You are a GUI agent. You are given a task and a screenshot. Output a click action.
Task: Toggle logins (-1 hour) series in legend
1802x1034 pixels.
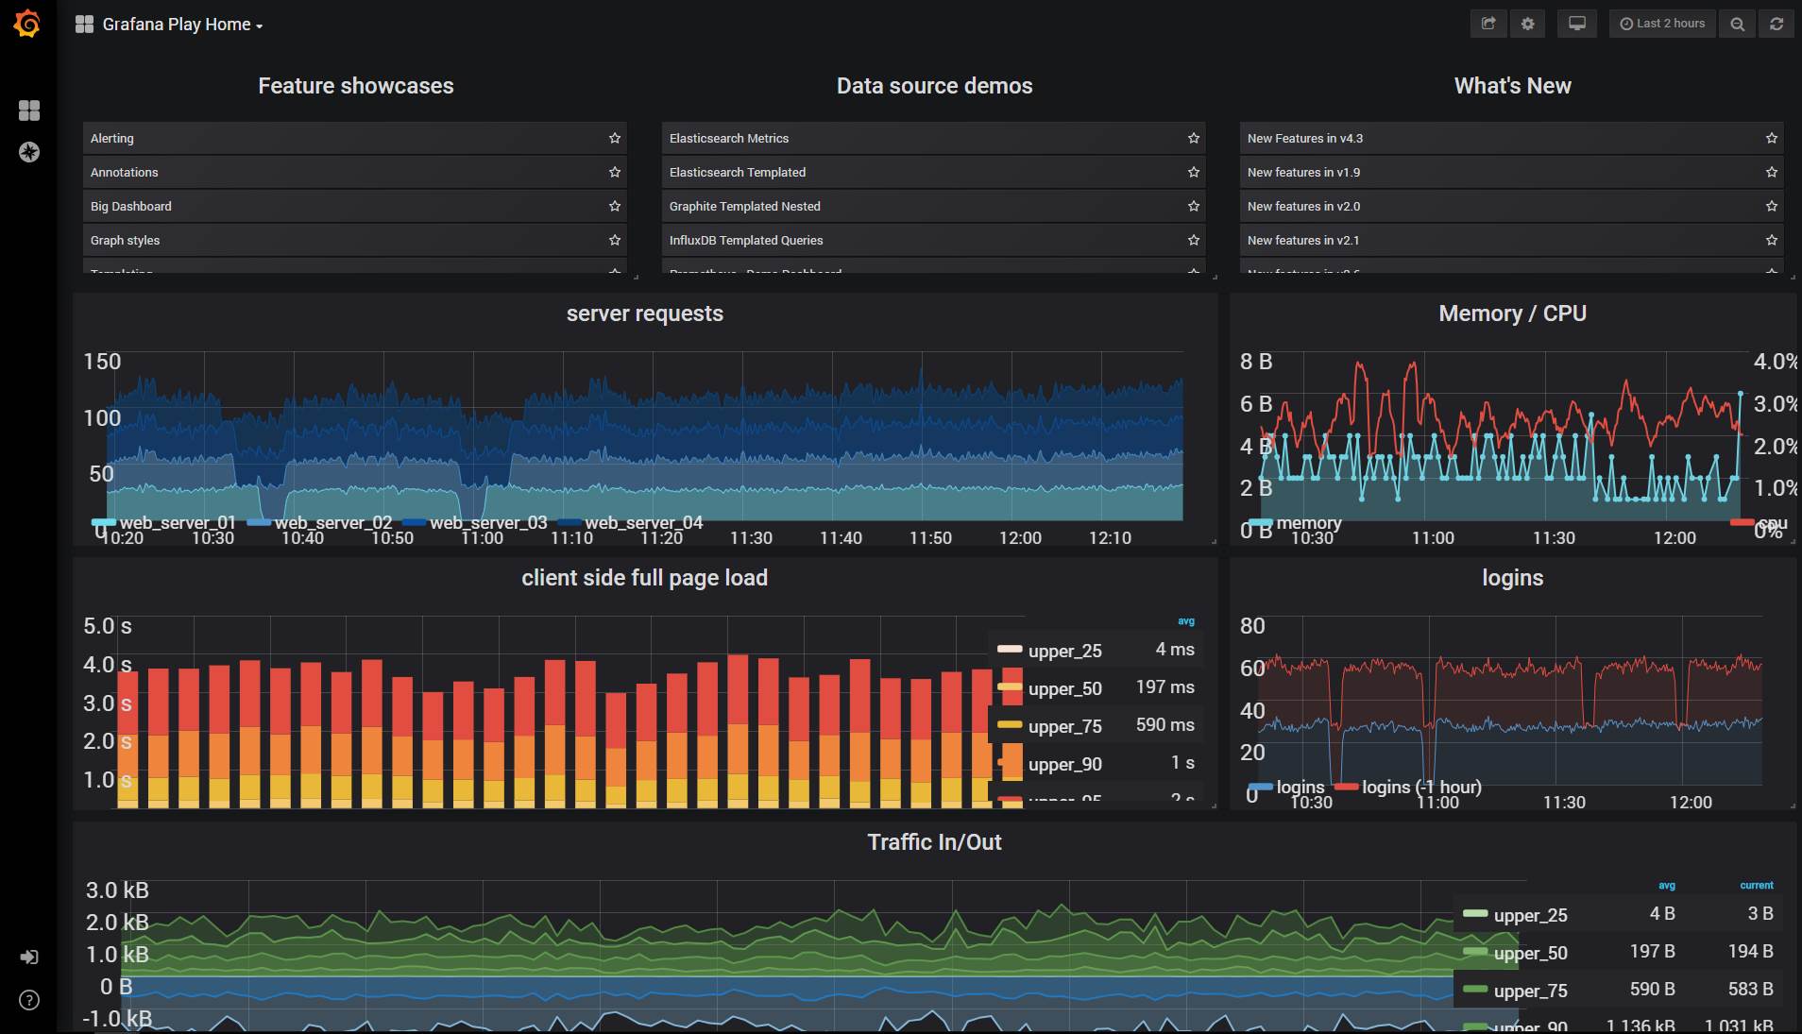(1421, 787)
